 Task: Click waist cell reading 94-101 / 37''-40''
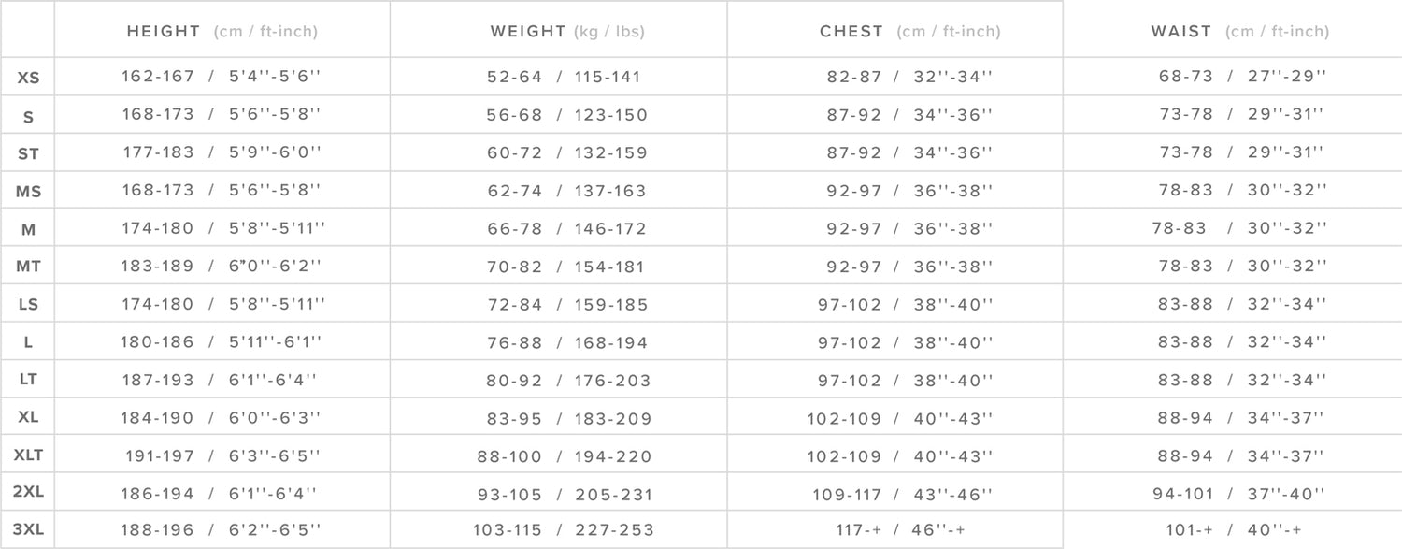[1239, 494]
